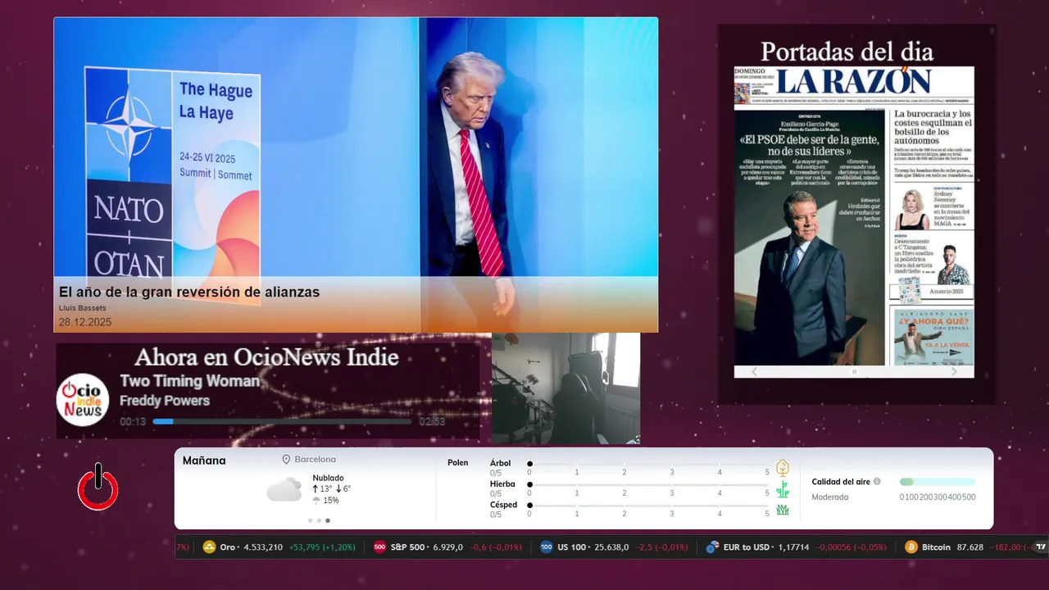Click the US 100 value 25.638,0
1049x590 pixels.
tap(611, 547)
